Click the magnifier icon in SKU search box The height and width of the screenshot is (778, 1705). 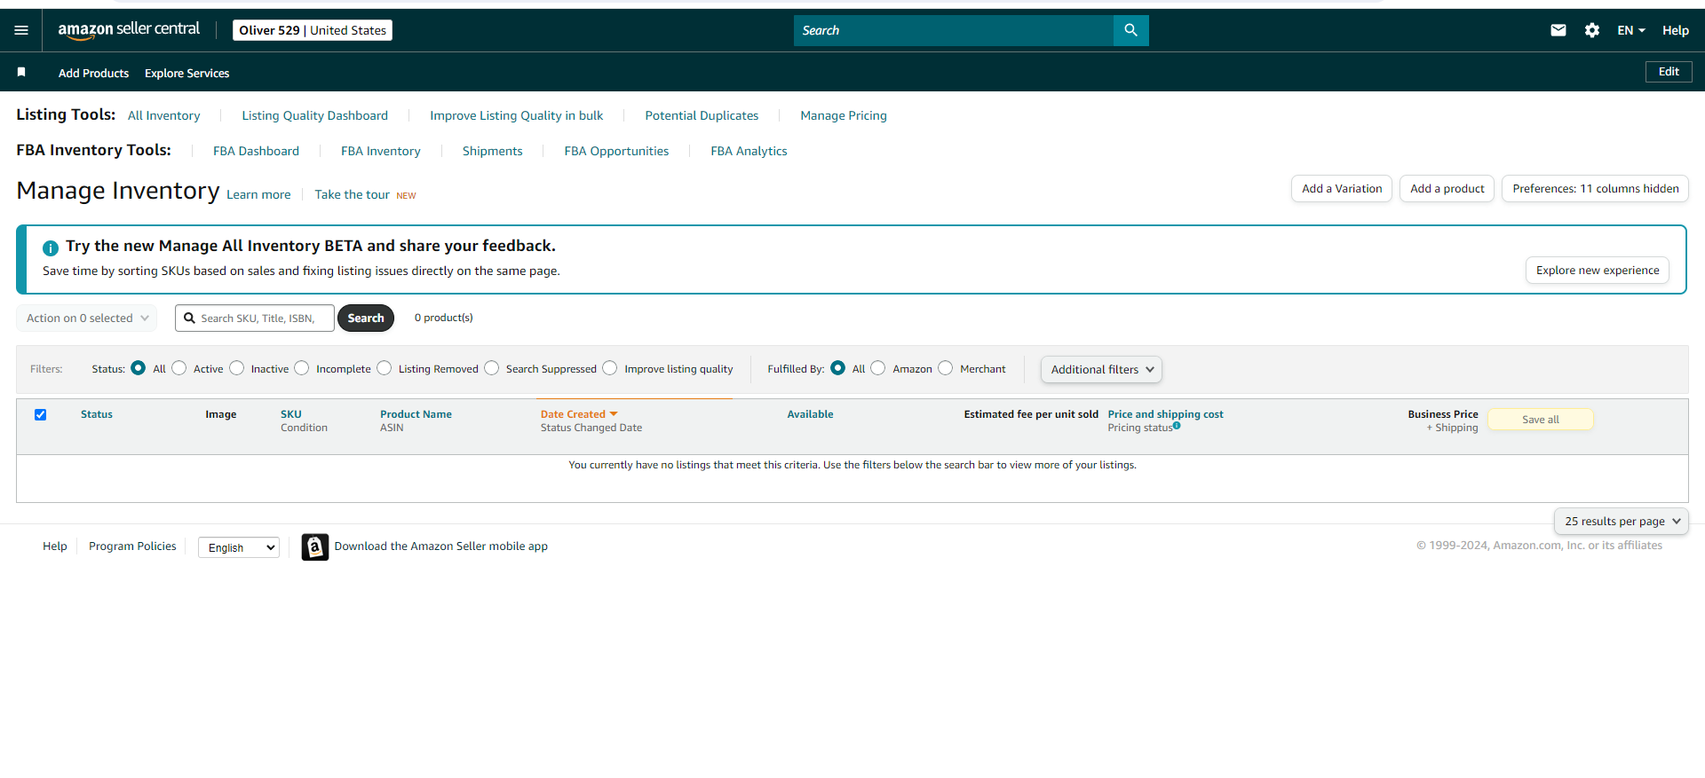189,318
